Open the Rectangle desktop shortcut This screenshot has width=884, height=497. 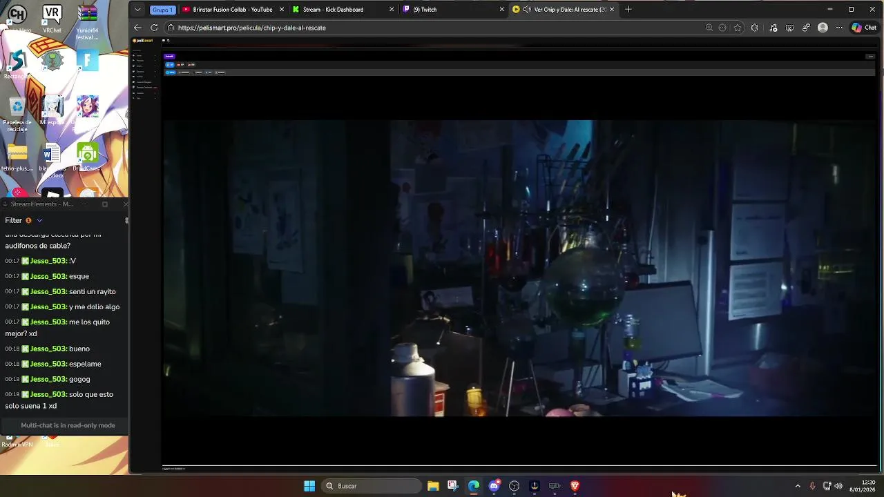tap(17, 66)
